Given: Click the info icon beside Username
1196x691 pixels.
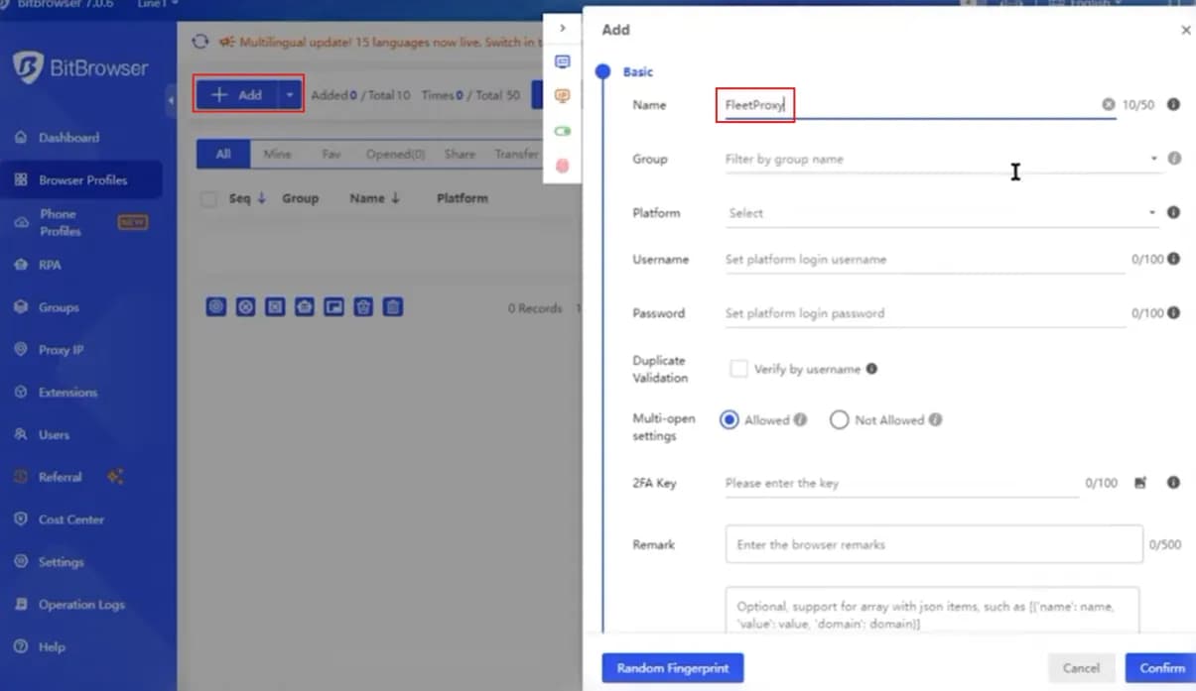Looking at the screenshot, I should pyautogui.click(x=1173, y=259).
